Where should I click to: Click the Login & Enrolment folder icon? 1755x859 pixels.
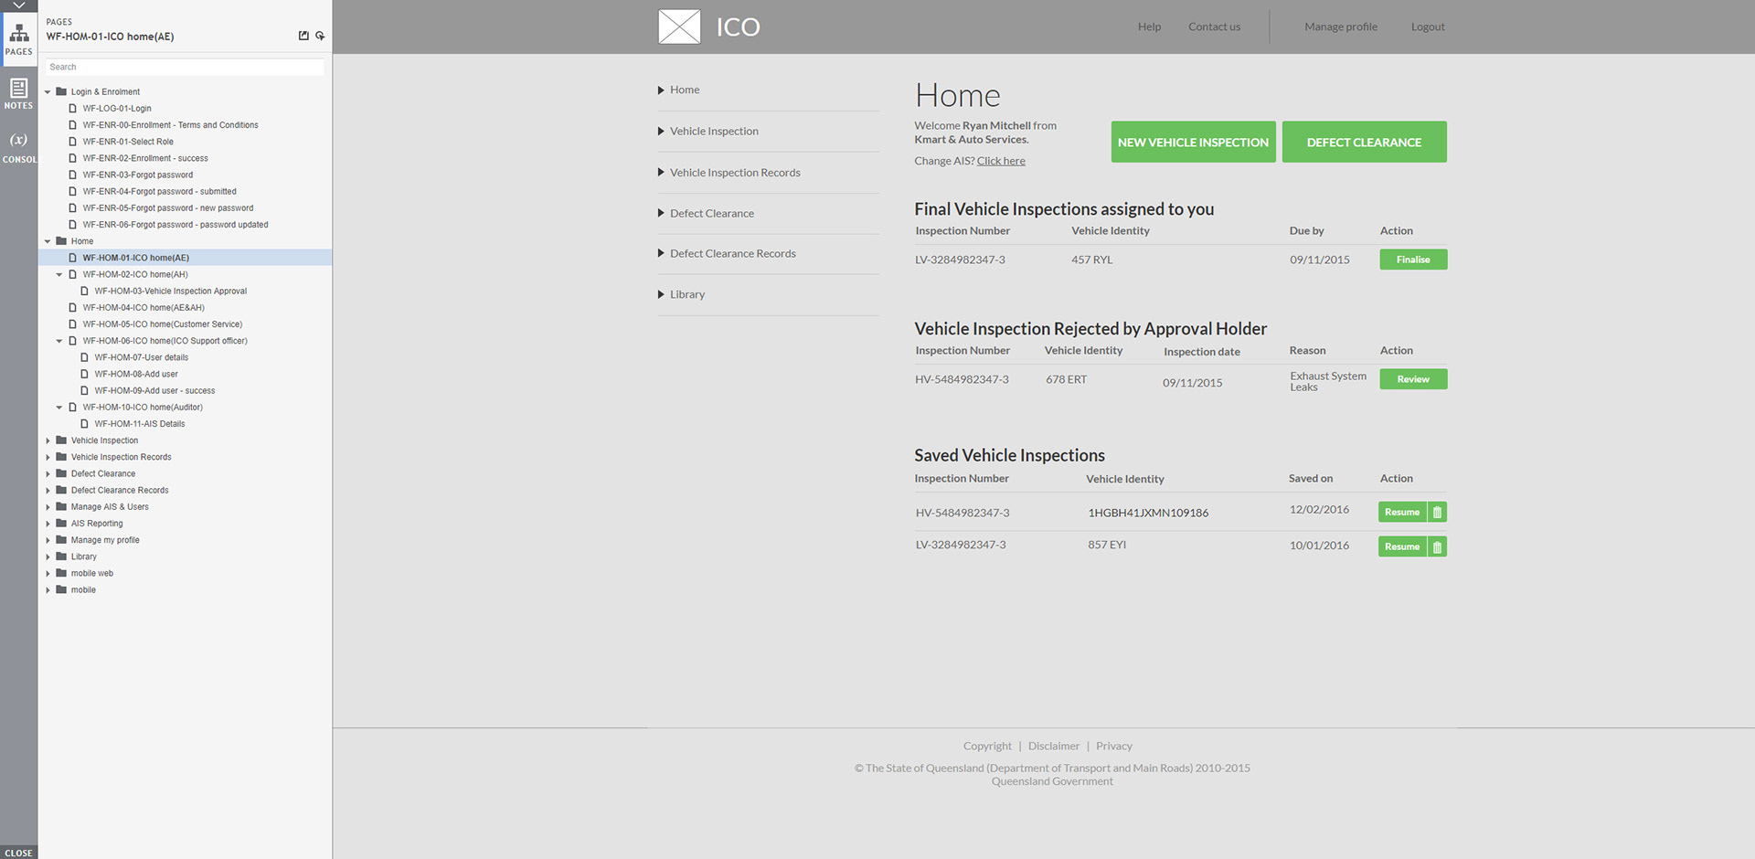click(x=61, y=91)
